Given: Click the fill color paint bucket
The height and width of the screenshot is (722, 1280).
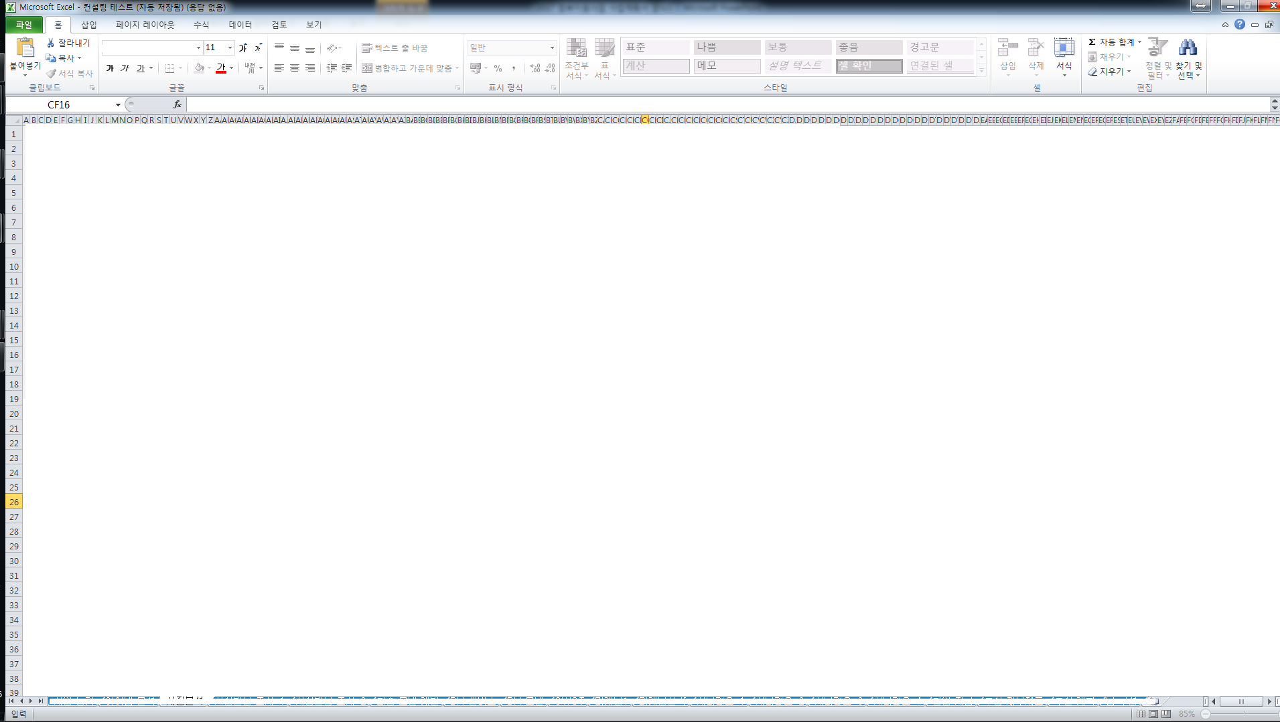Looking at the screenshot, I should 199,68.
